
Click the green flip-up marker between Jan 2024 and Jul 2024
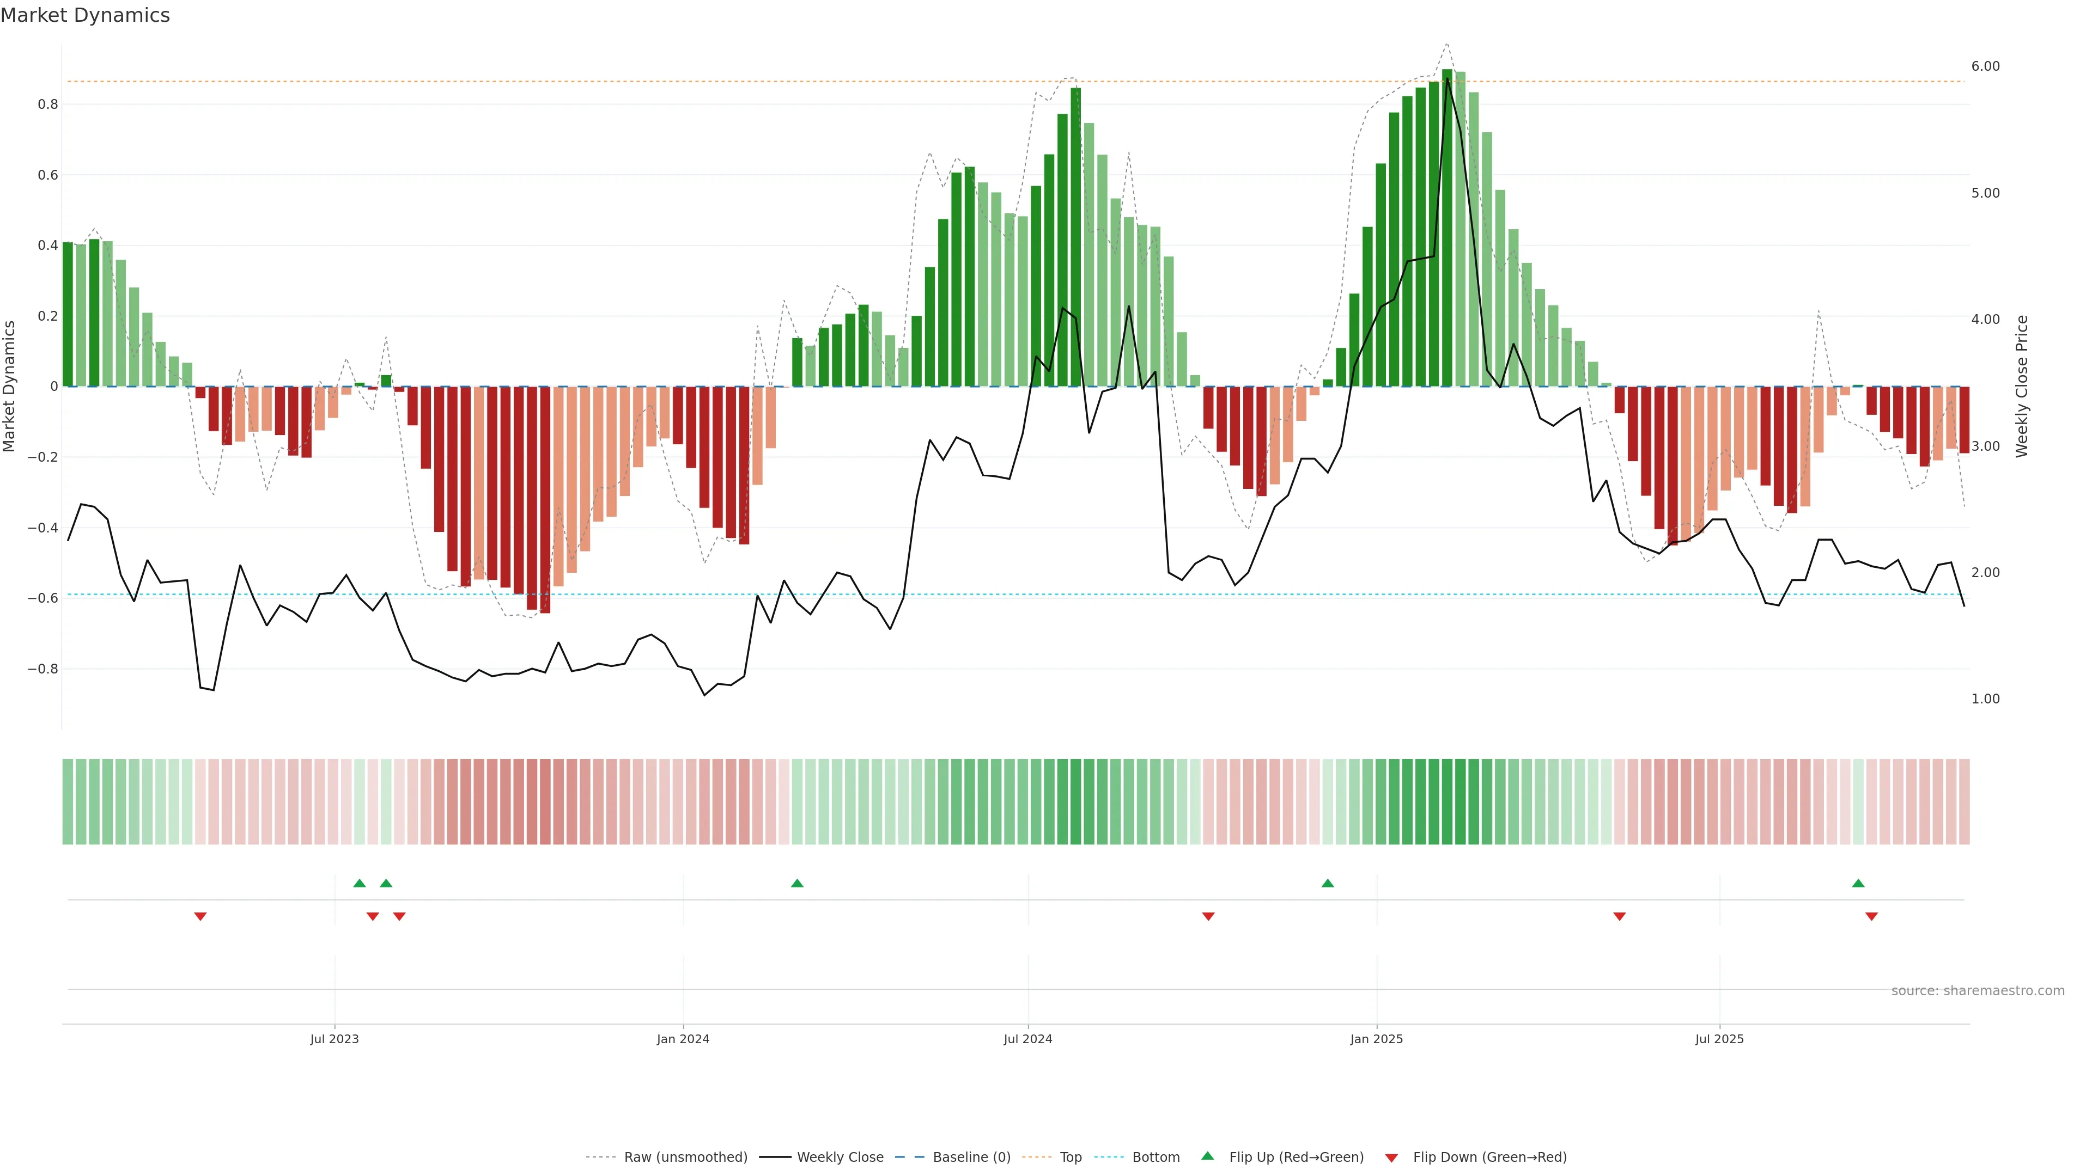[x=796, y=883]
